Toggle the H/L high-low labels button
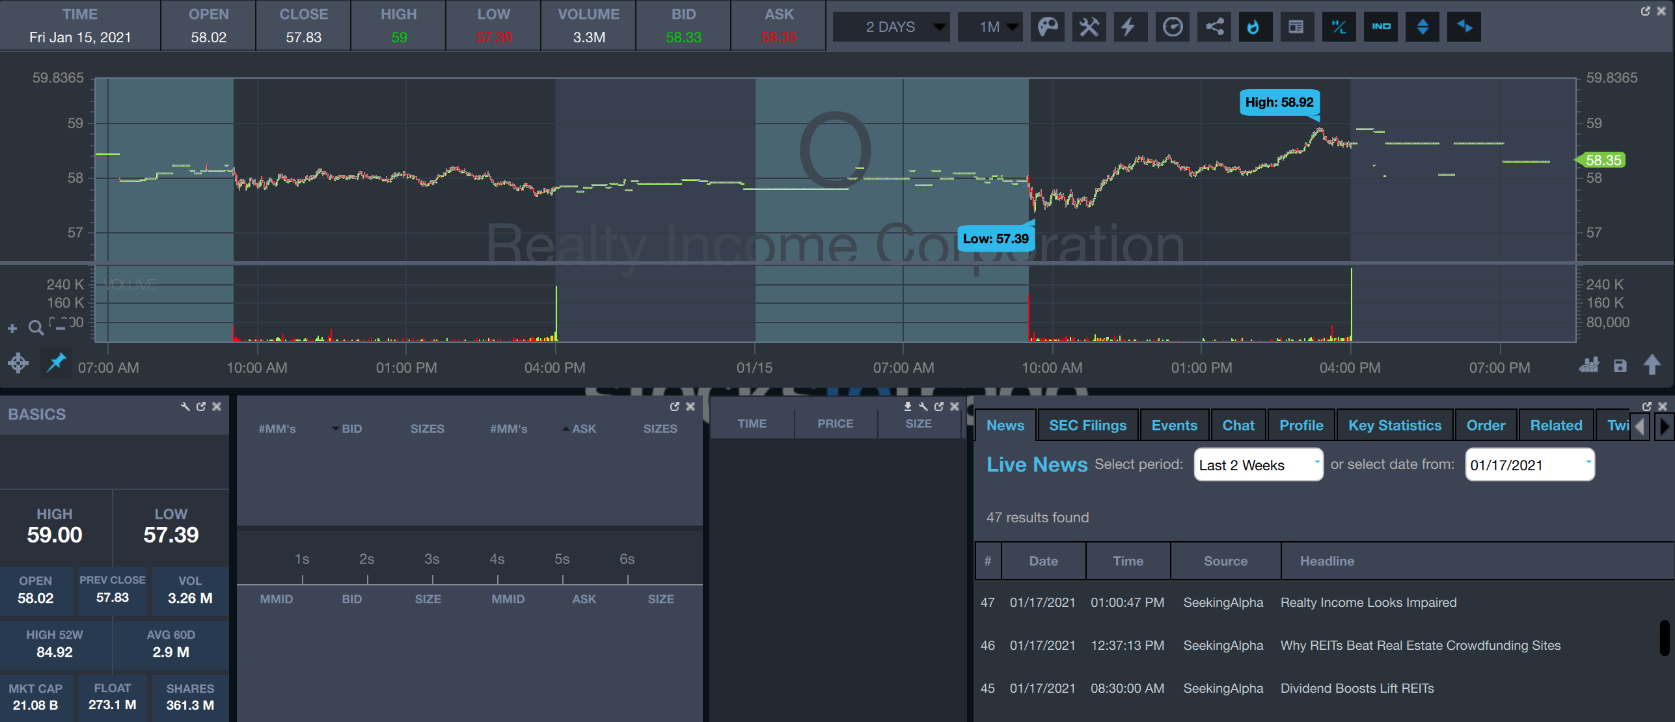Viewport: 1675px width, 722px height. [x=1339, y=27]
